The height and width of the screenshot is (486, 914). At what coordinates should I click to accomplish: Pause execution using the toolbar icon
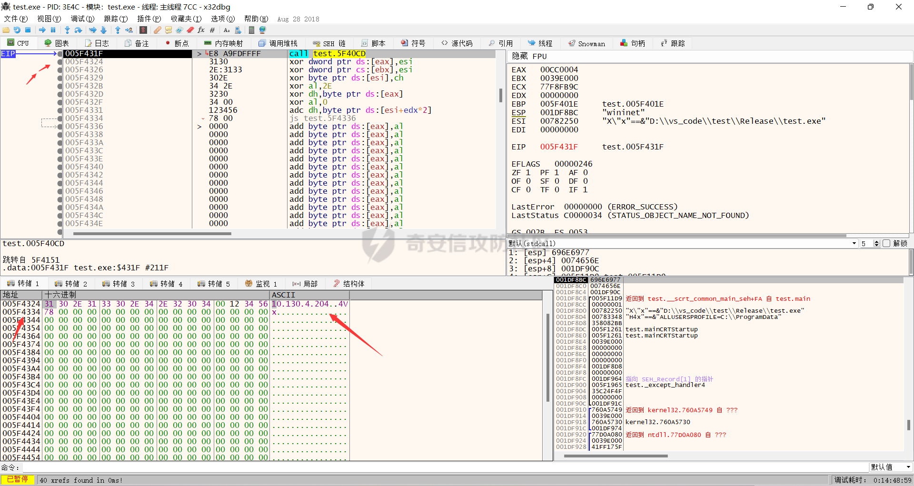point(53,30)
